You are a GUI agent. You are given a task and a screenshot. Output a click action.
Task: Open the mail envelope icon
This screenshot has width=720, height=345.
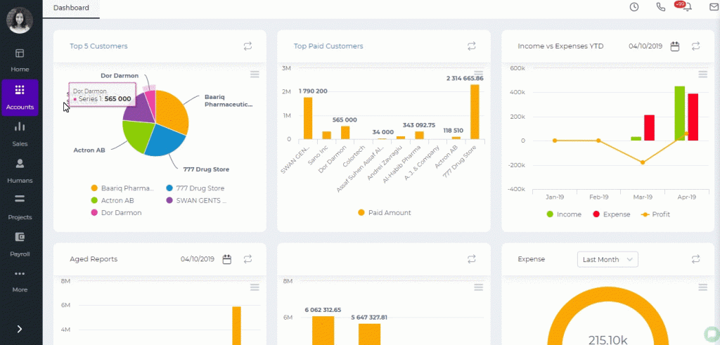(x=714, y=7)
